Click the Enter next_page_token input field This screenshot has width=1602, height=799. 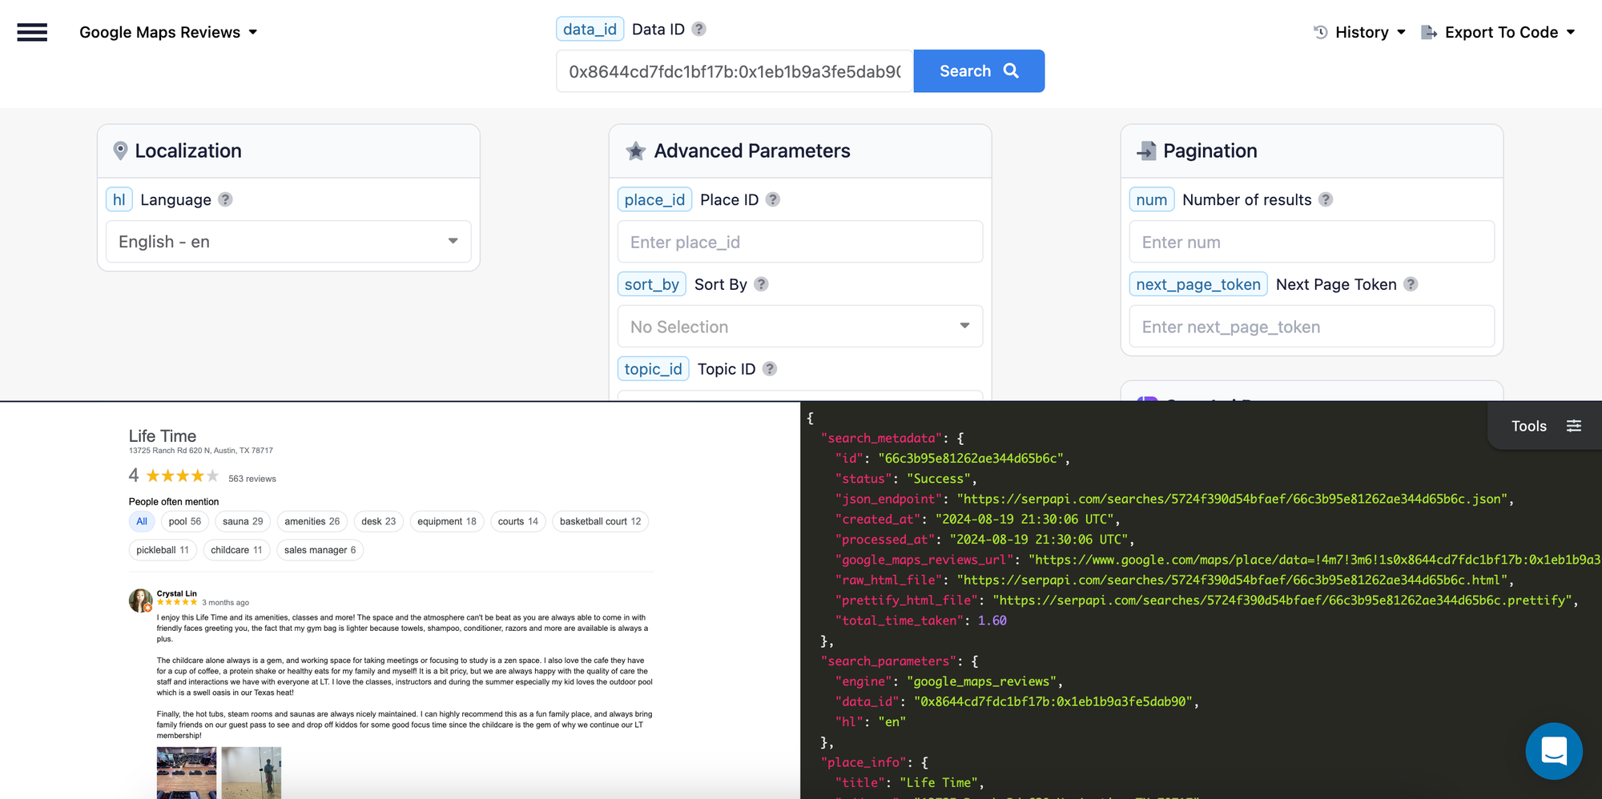point(1312,327)
